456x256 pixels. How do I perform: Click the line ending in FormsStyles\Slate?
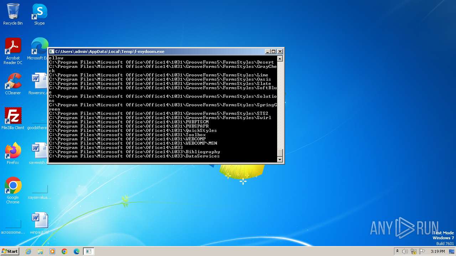[160, 84]
